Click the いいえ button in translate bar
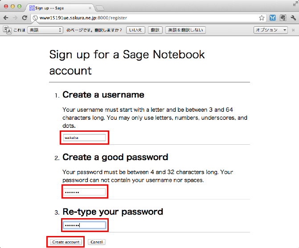Image resolution: width=299 pixels, height=248 pixels. tap(135, 30)
